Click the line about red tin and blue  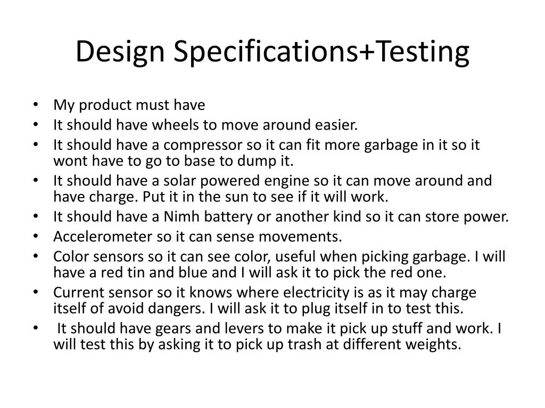click(250, 273)
